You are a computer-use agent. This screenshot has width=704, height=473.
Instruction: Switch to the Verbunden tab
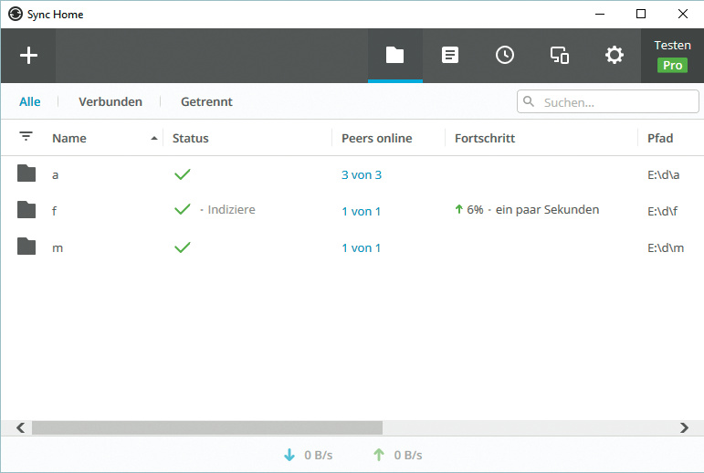110,101
